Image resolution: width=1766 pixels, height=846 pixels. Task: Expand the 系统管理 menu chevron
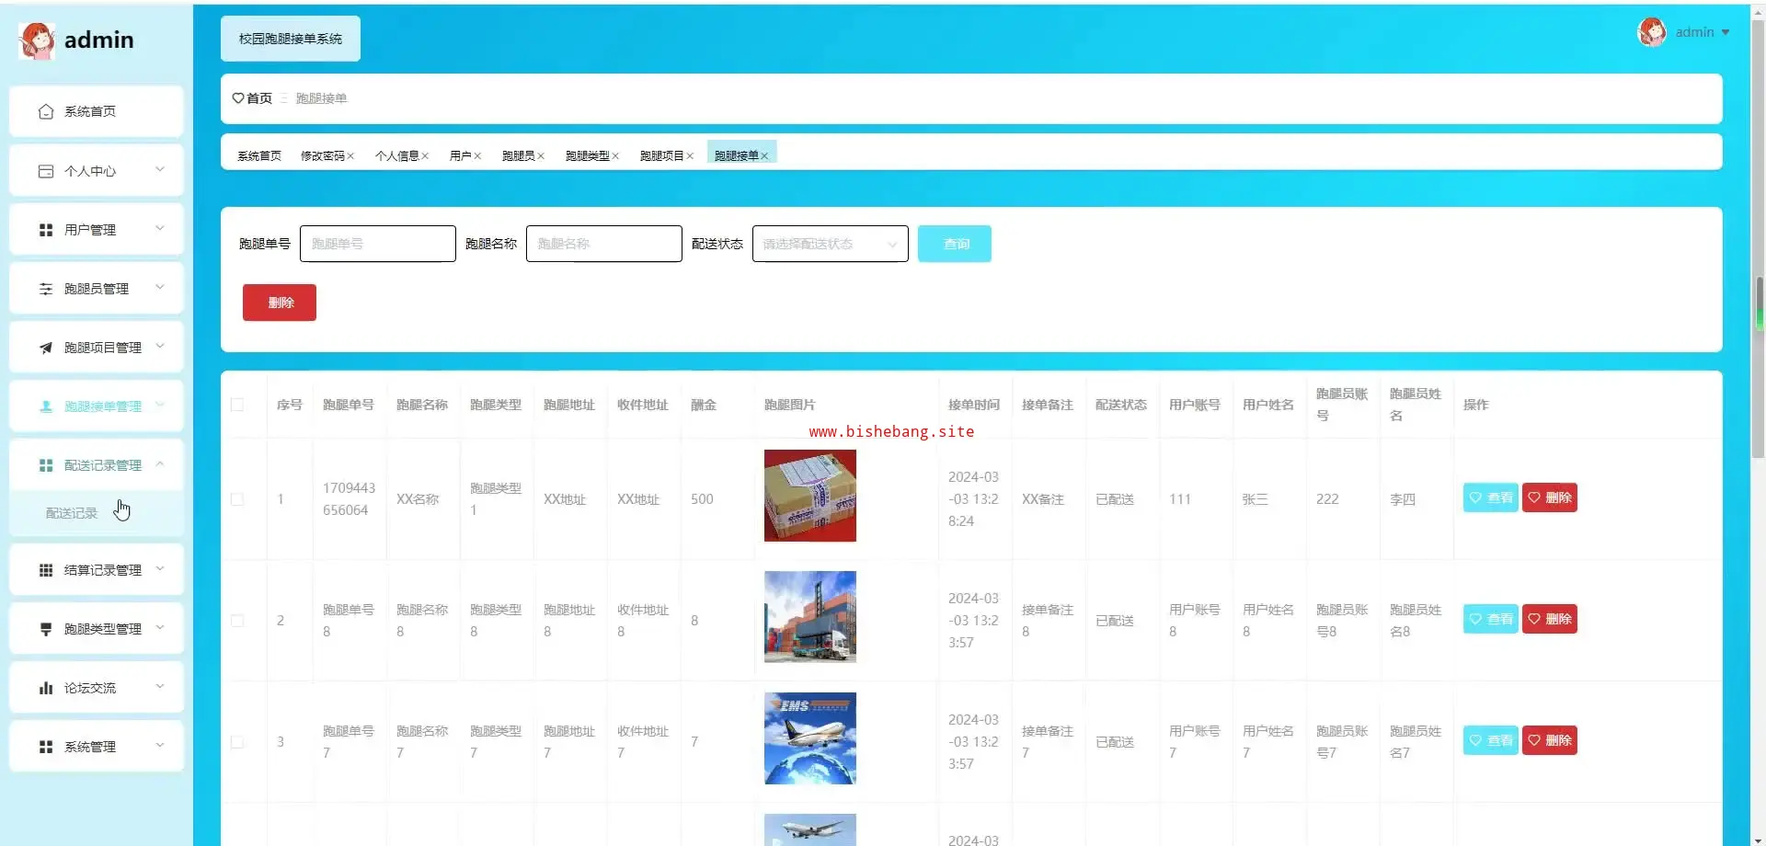pos(160,745)
